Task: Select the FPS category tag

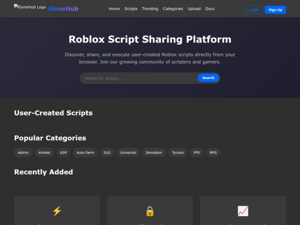Action: 197,152
